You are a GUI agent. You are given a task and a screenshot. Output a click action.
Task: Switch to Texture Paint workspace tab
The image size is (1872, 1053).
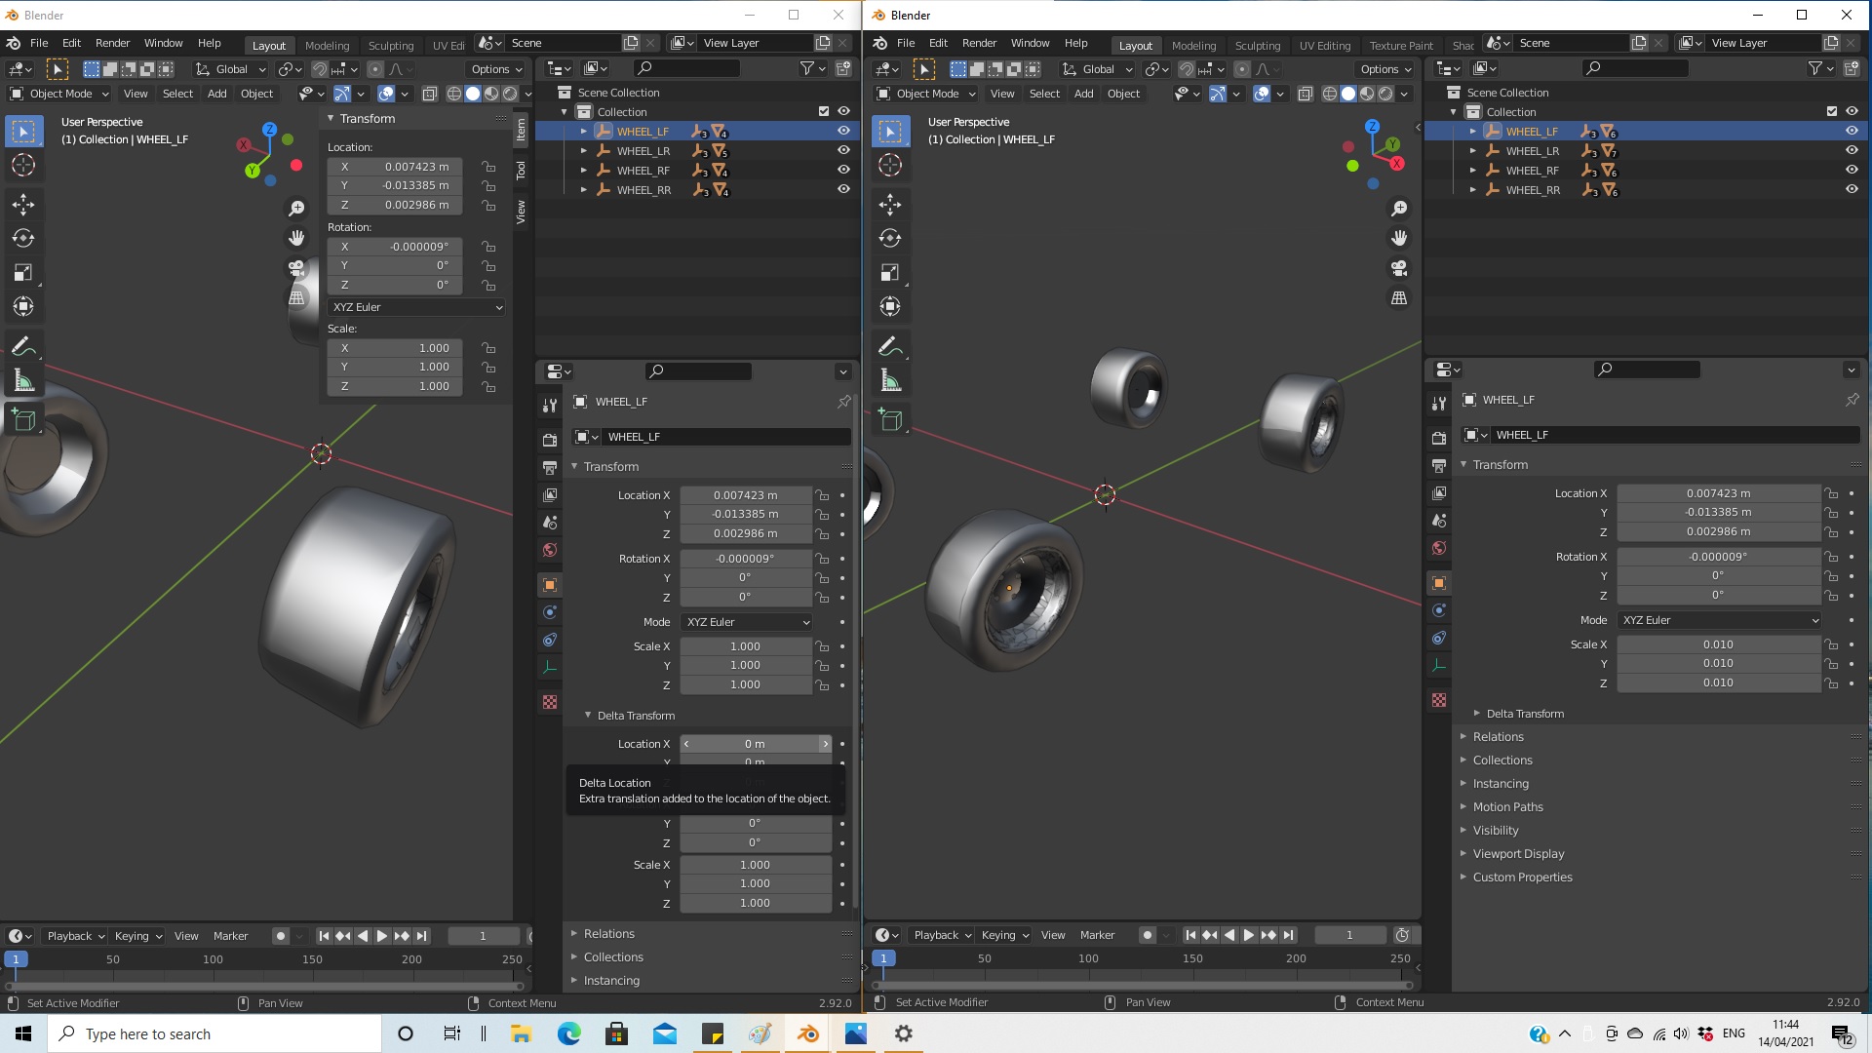pos(1401,45)
